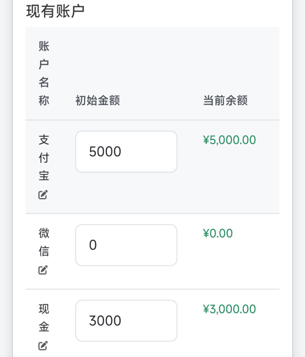Click the 初始金额 column header

pos(98,101)
